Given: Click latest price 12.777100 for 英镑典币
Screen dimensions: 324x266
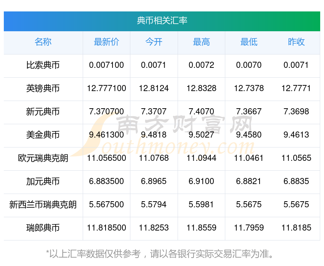Looking at the screenshot, I should pyautogui.click(x=106, y=88).
